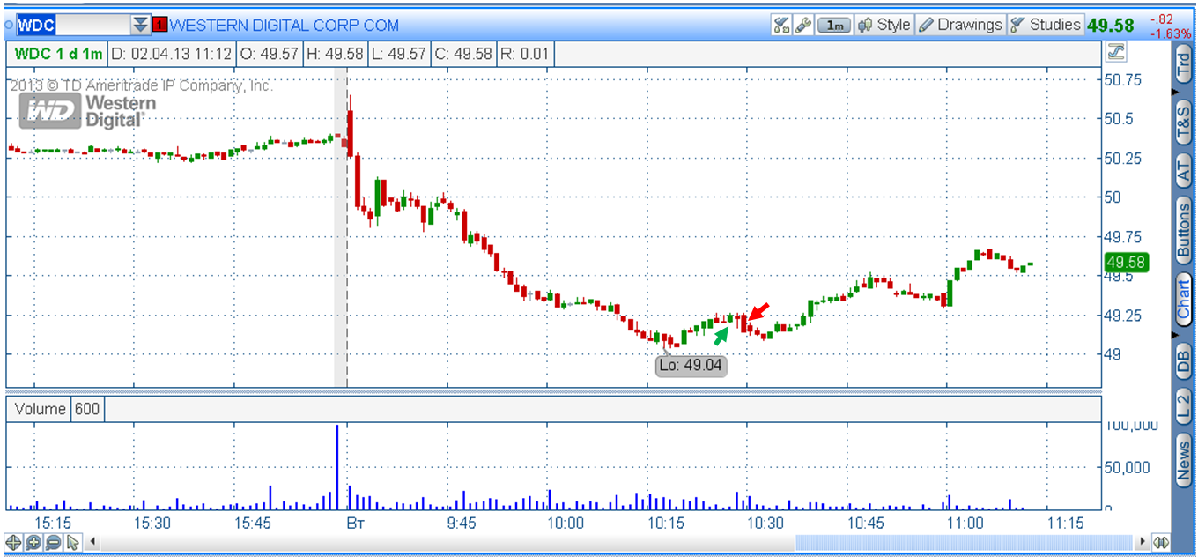The image size is (1198, 557).
Task: Click the C: 49.58 close value
Action: pyautogui.click(x=463, y=54)
